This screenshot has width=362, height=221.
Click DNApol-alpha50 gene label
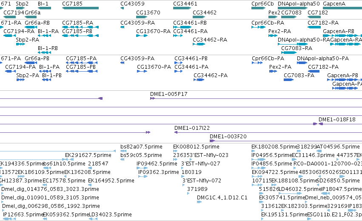click(x=299, y=4)
